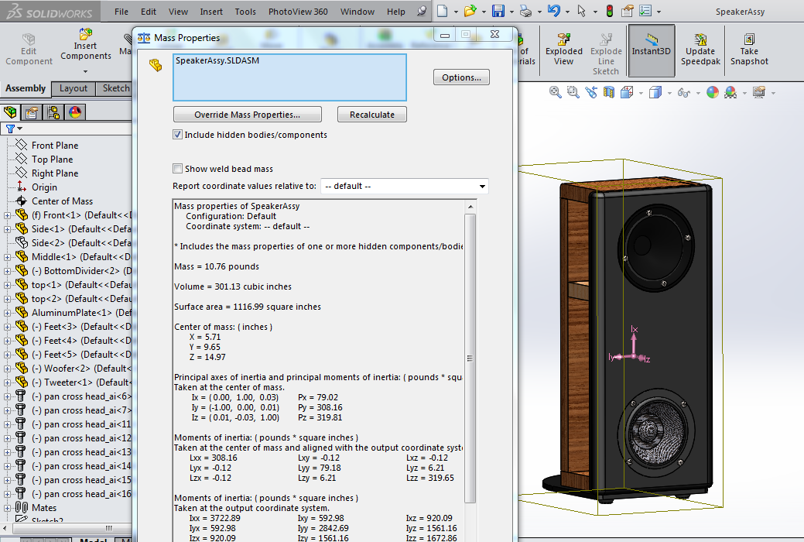Expand the Insert Components dropdown arrow
The image size is (804, 542).
click(x=86, y=70)
